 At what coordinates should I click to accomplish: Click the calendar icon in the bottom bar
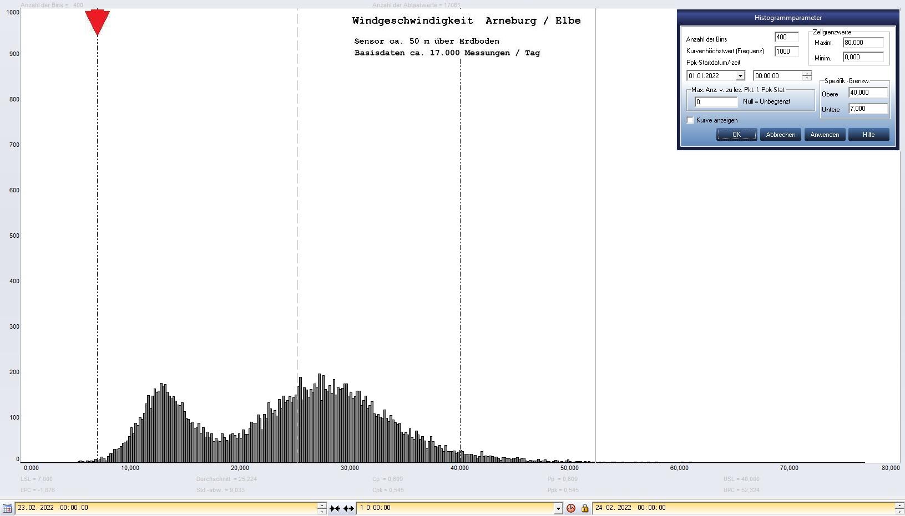click(7, 508)
